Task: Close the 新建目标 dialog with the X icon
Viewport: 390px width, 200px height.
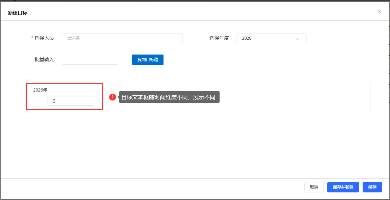Action: click(x=379, y=11)
